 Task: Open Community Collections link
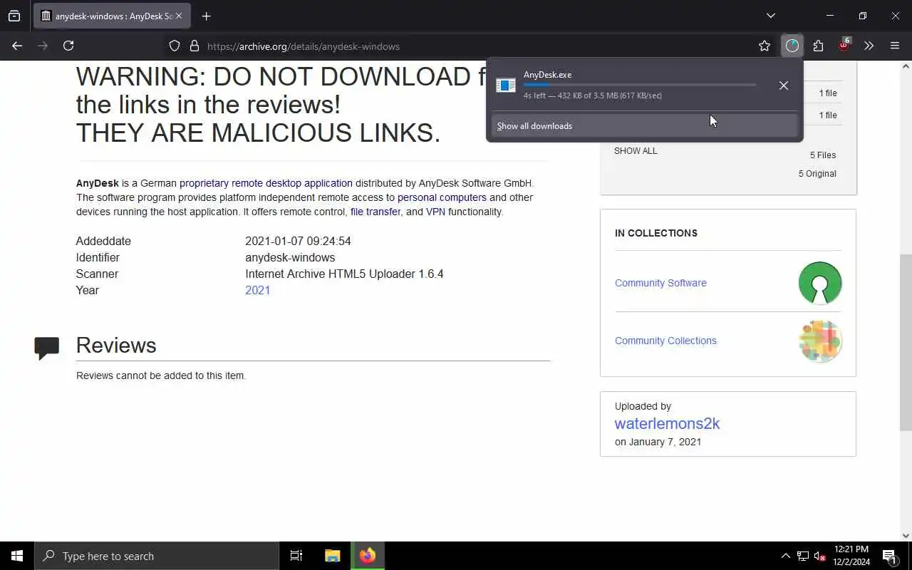665,341
